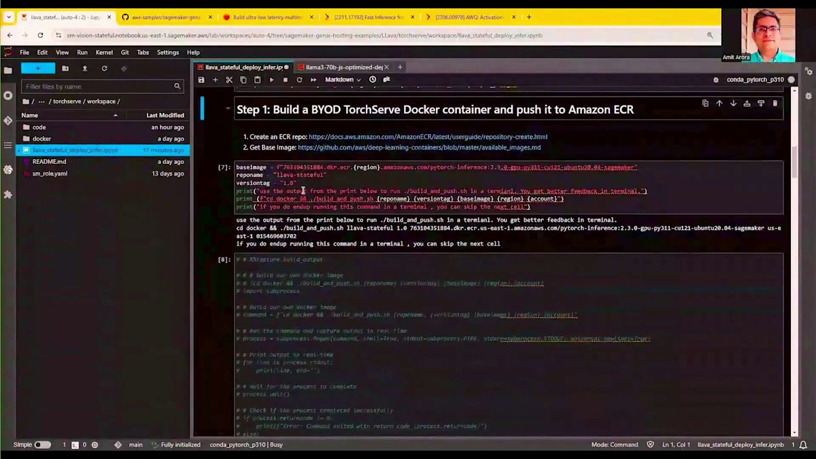
Task: Delete the Step 1 cell with trash icon
Action: click(775, 103)
